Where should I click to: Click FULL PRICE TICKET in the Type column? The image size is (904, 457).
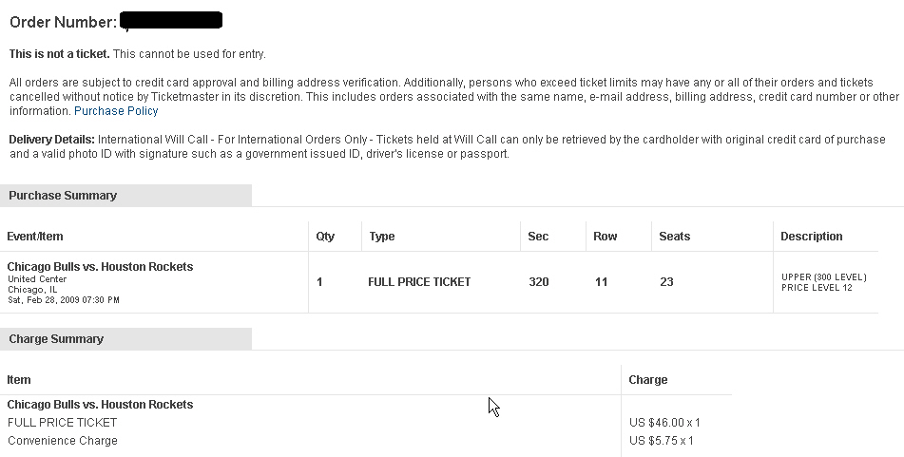click(419, 282)
